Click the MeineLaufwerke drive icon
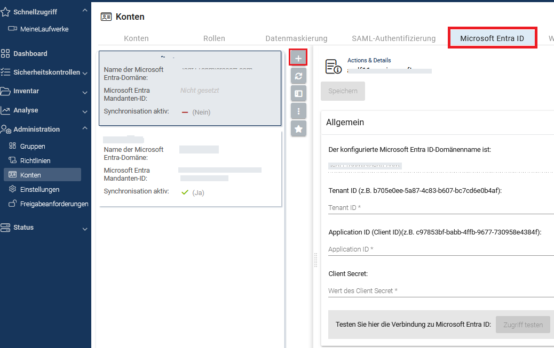The image size is (554, 348). (13, 29)
